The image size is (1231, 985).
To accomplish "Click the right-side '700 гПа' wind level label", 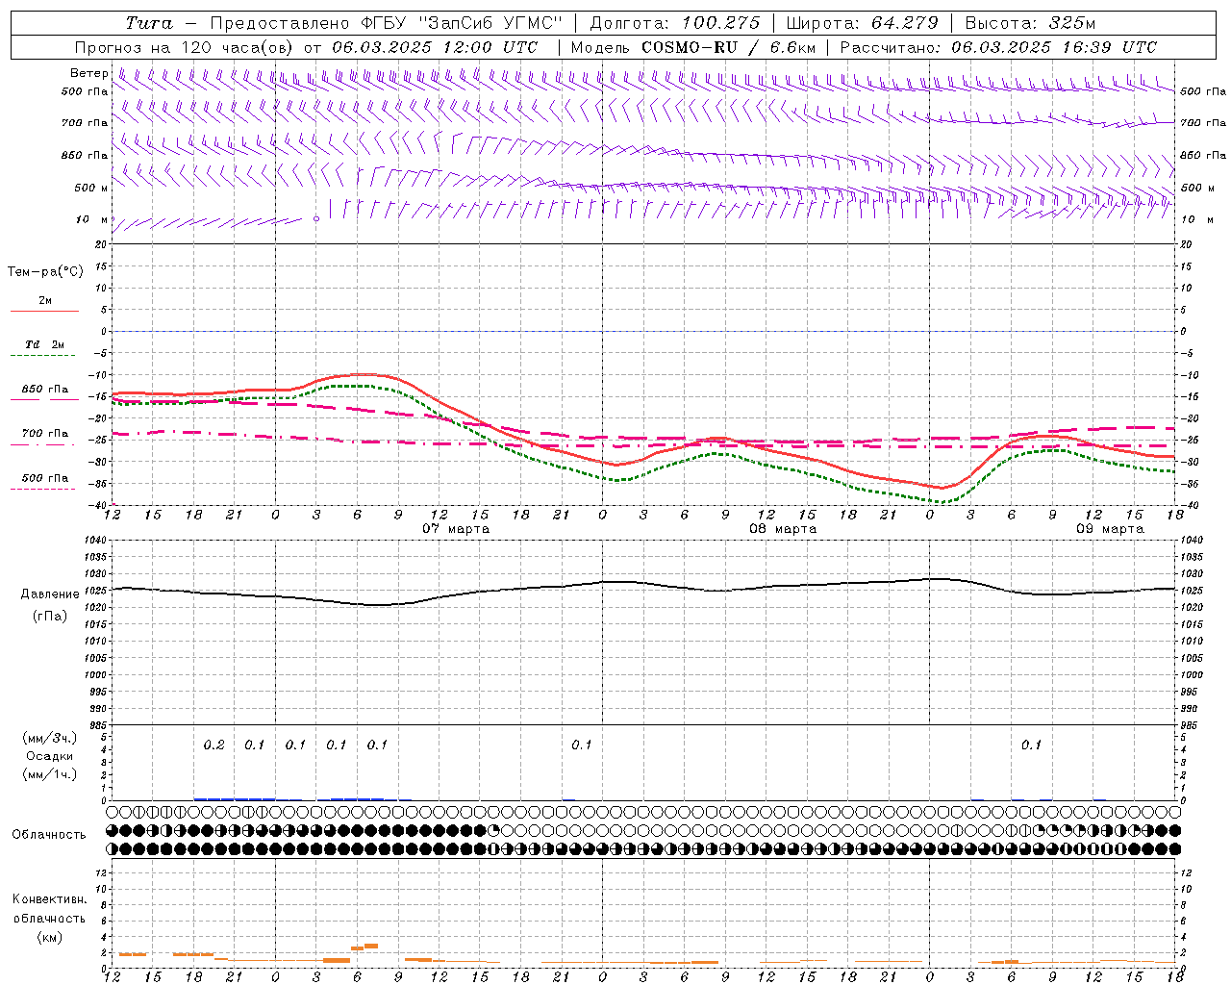I will click(x=1203, y=123).
